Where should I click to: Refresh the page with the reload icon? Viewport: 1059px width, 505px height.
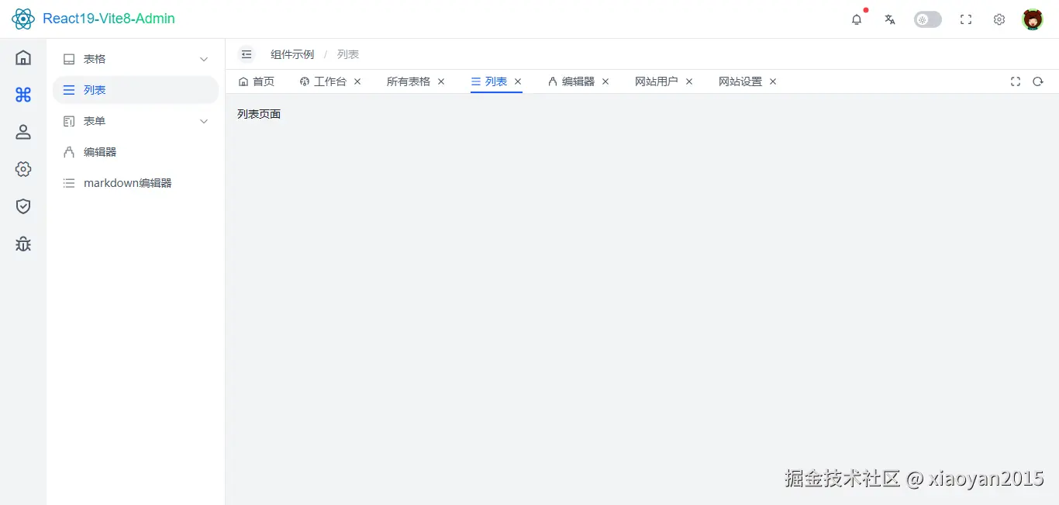click(x=1038, y=81)
